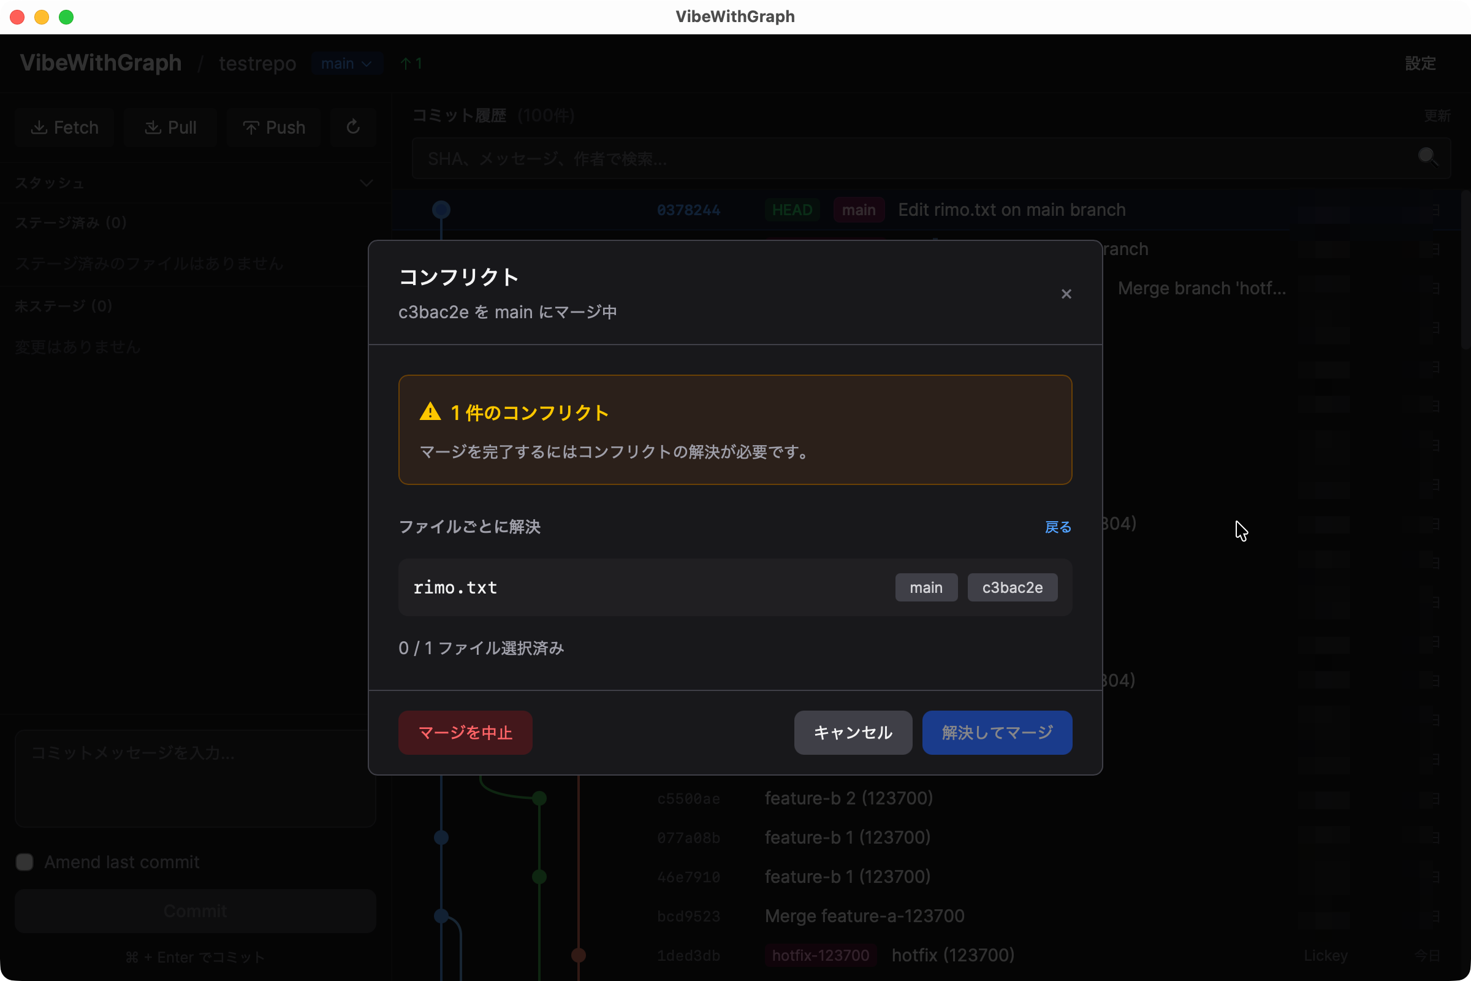The height and width of the screenshot is (981, 1471).
Task: Open the main branch dropdown
Action: 346,63
